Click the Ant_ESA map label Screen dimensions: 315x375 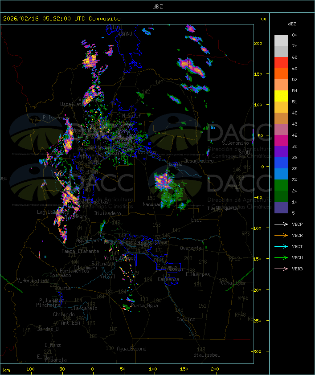[x=70, y=323]
